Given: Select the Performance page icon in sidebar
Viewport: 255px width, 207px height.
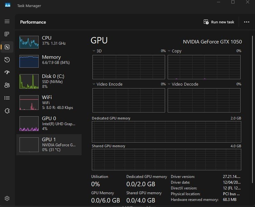Looking at the screenshot, I should pyautogui.click(x=7, y=47).
